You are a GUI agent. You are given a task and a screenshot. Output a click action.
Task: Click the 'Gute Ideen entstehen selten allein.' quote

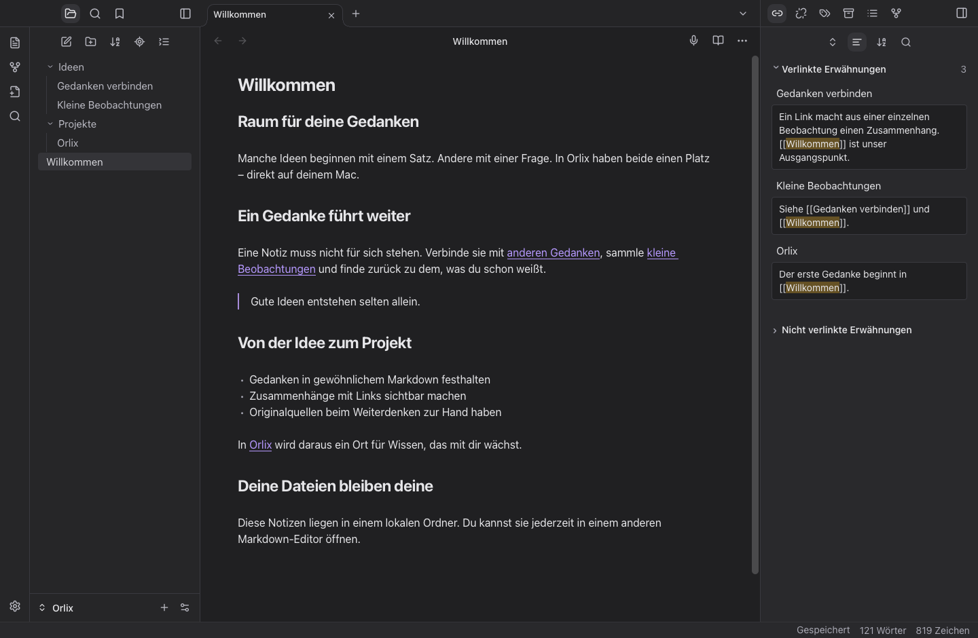[x=336, y=301]
